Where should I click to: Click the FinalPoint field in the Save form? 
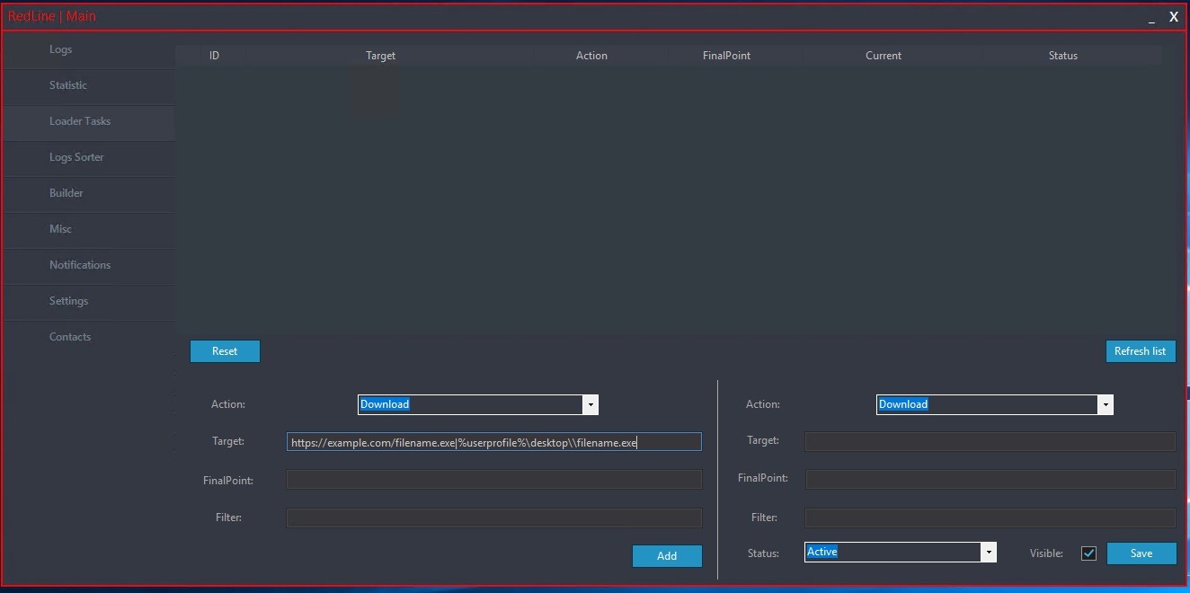(990, 479)
